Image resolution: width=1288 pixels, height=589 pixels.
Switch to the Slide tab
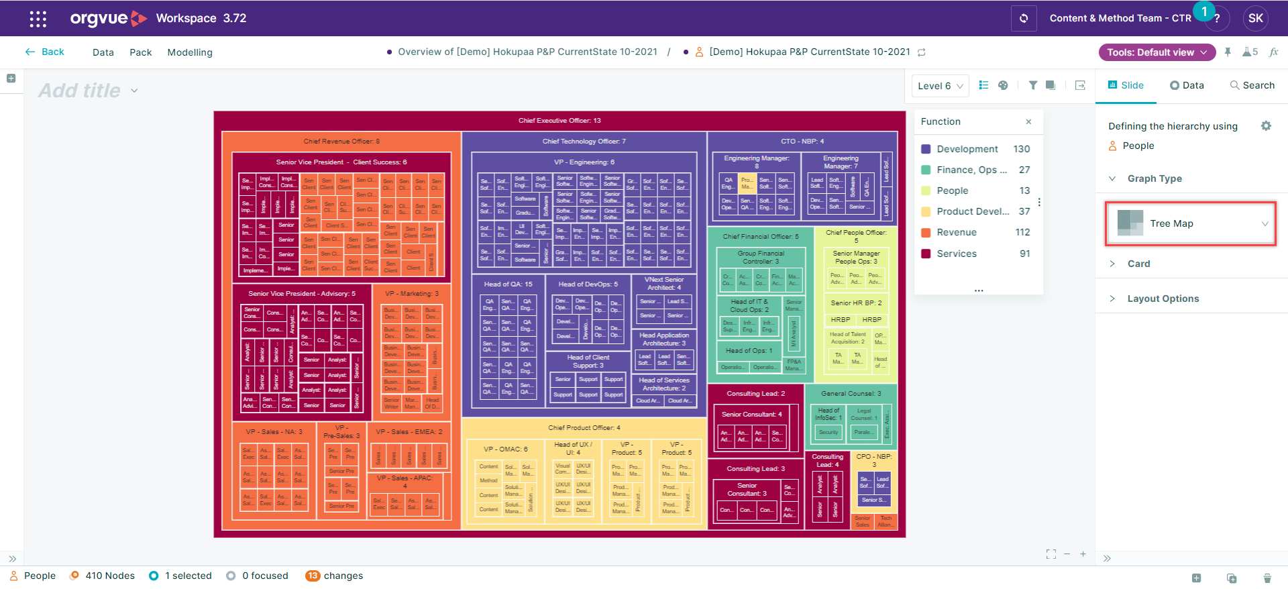point(1126,85)
